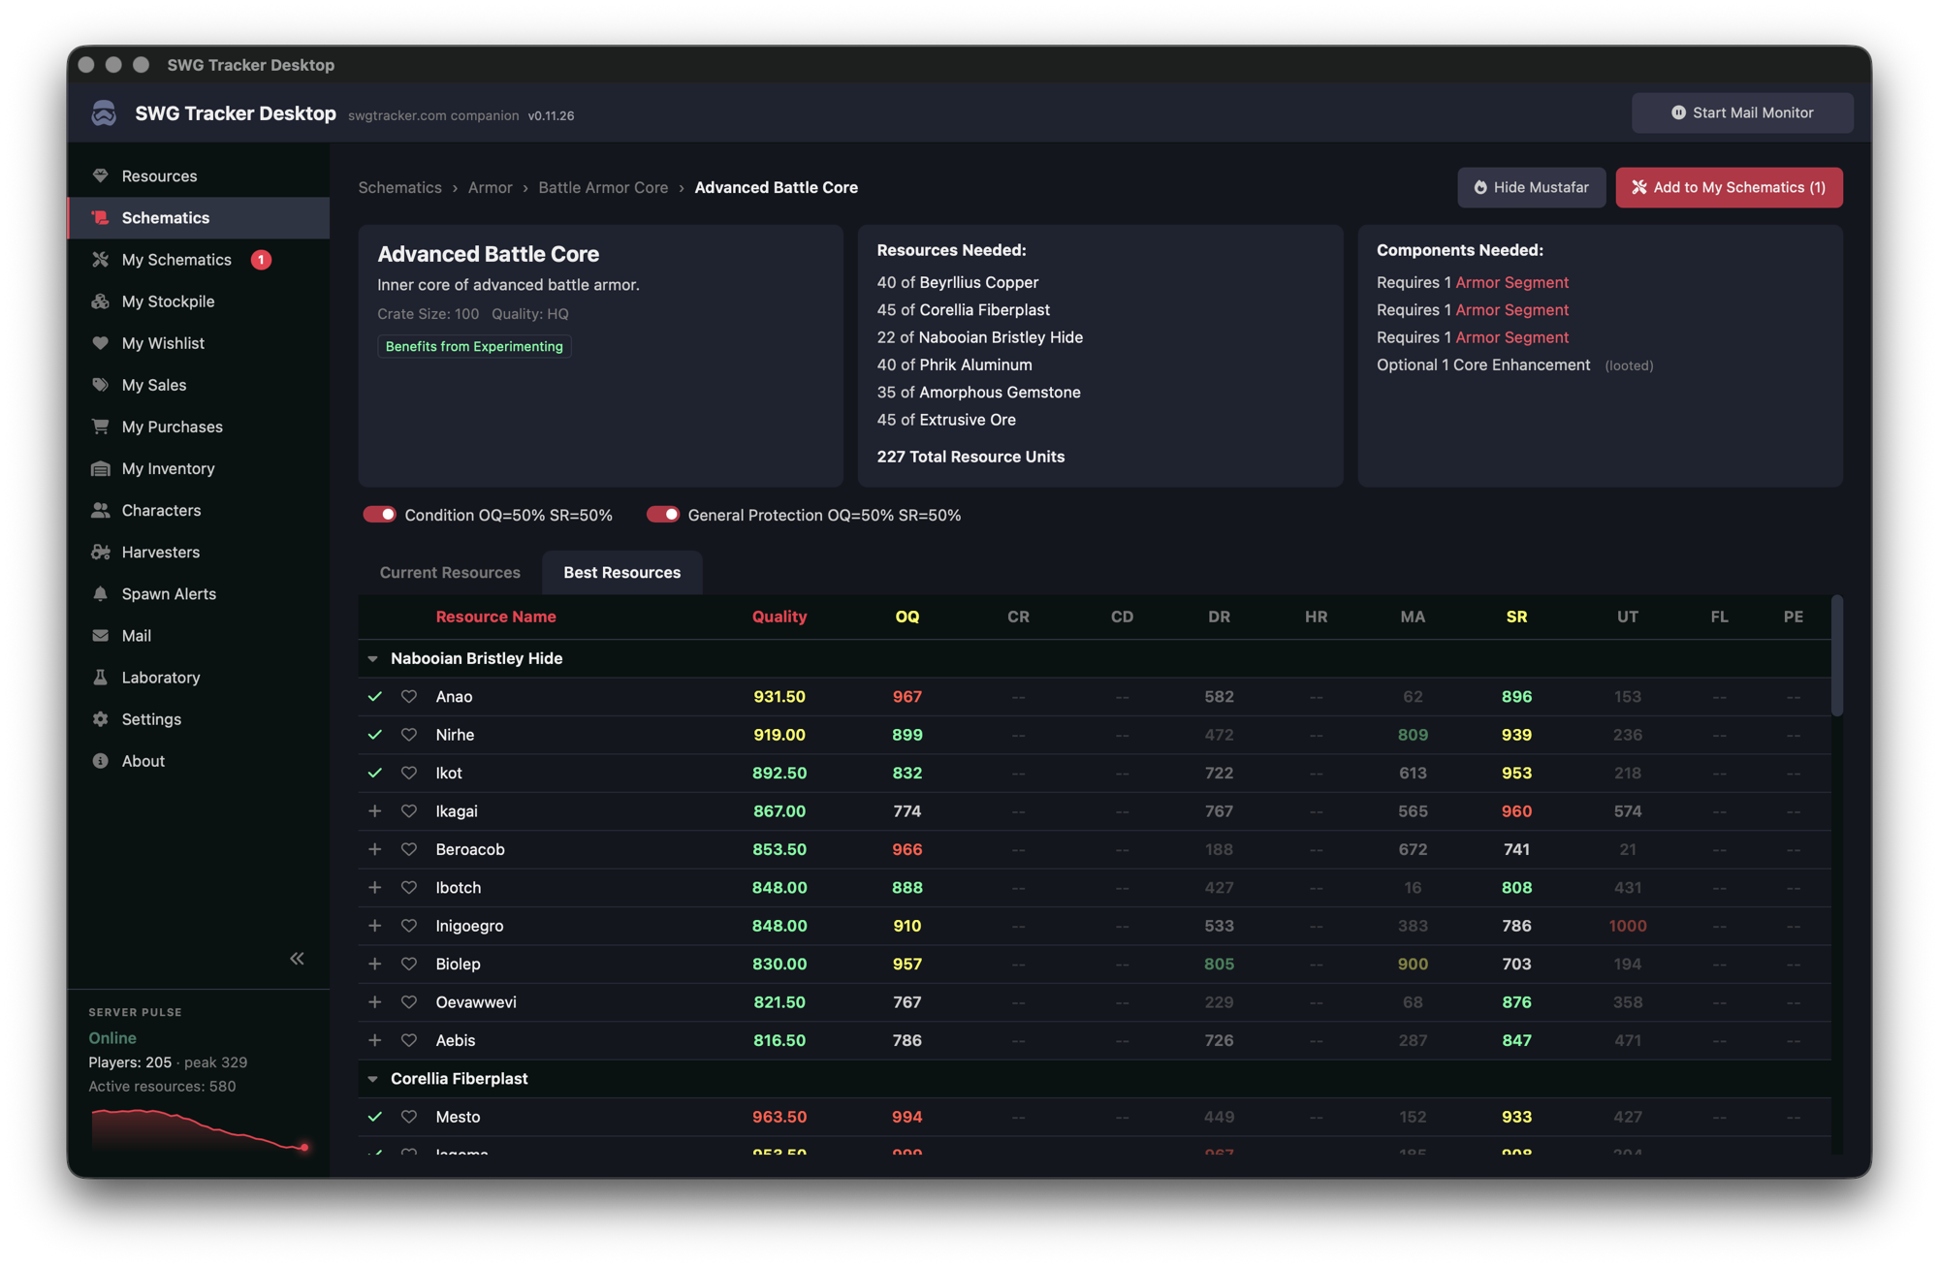This screenshot has height=1267, width=1939.
Task: Sort table by Quality column
Action: (779, 616)
